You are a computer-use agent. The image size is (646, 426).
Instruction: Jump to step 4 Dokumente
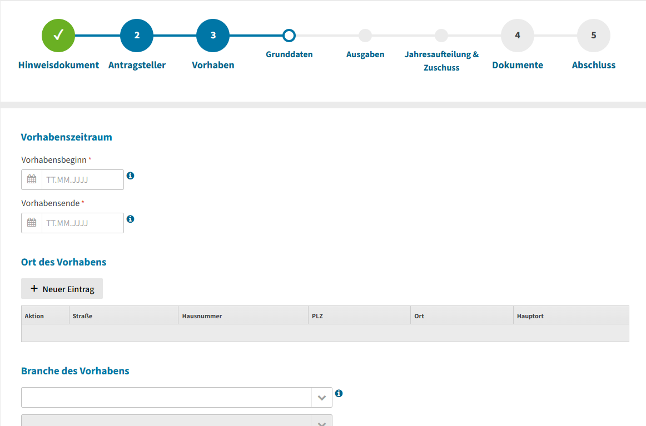pos(518,36)
